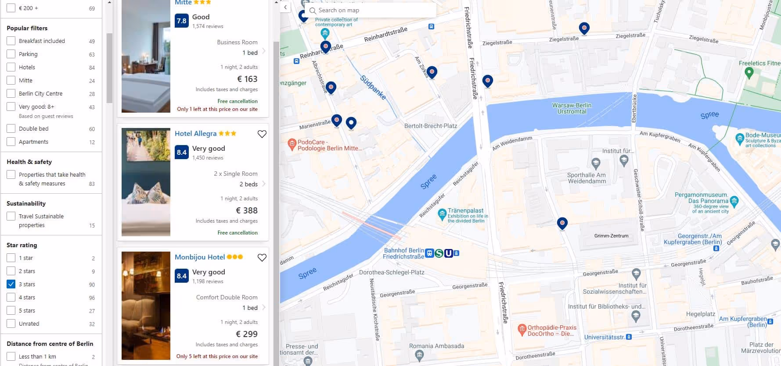Open Monbijou Hotel listing title
The image size is (781, 366).
pyautogui.click(x=200, y=257)
